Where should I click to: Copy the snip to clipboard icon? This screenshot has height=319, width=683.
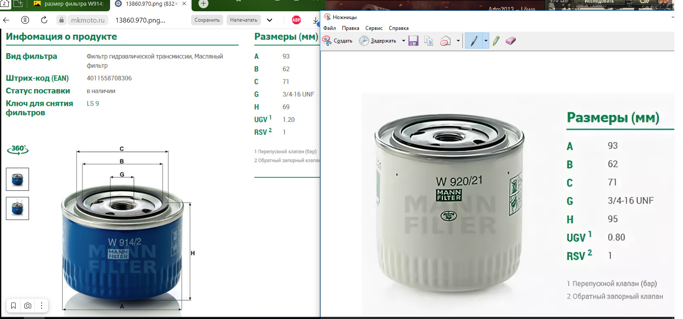pos(429,41)
